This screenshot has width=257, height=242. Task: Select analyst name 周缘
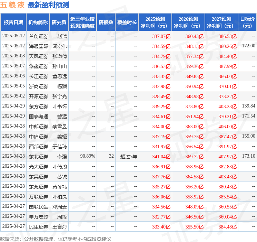pos(62,217)
